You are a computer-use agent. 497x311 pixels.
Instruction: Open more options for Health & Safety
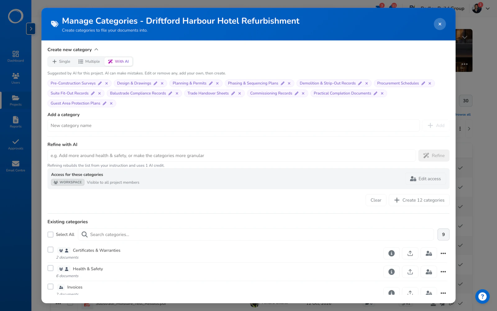coord(443,272)
